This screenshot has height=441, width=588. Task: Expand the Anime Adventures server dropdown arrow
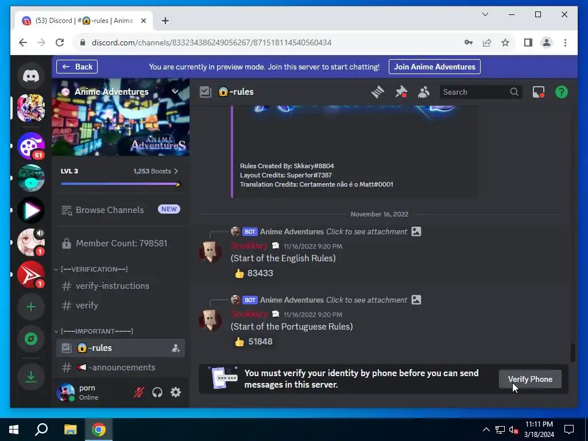click(x=175, y=91)
